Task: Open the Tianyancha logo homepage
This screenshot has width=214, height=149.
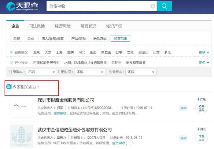Action: (22, 6)
